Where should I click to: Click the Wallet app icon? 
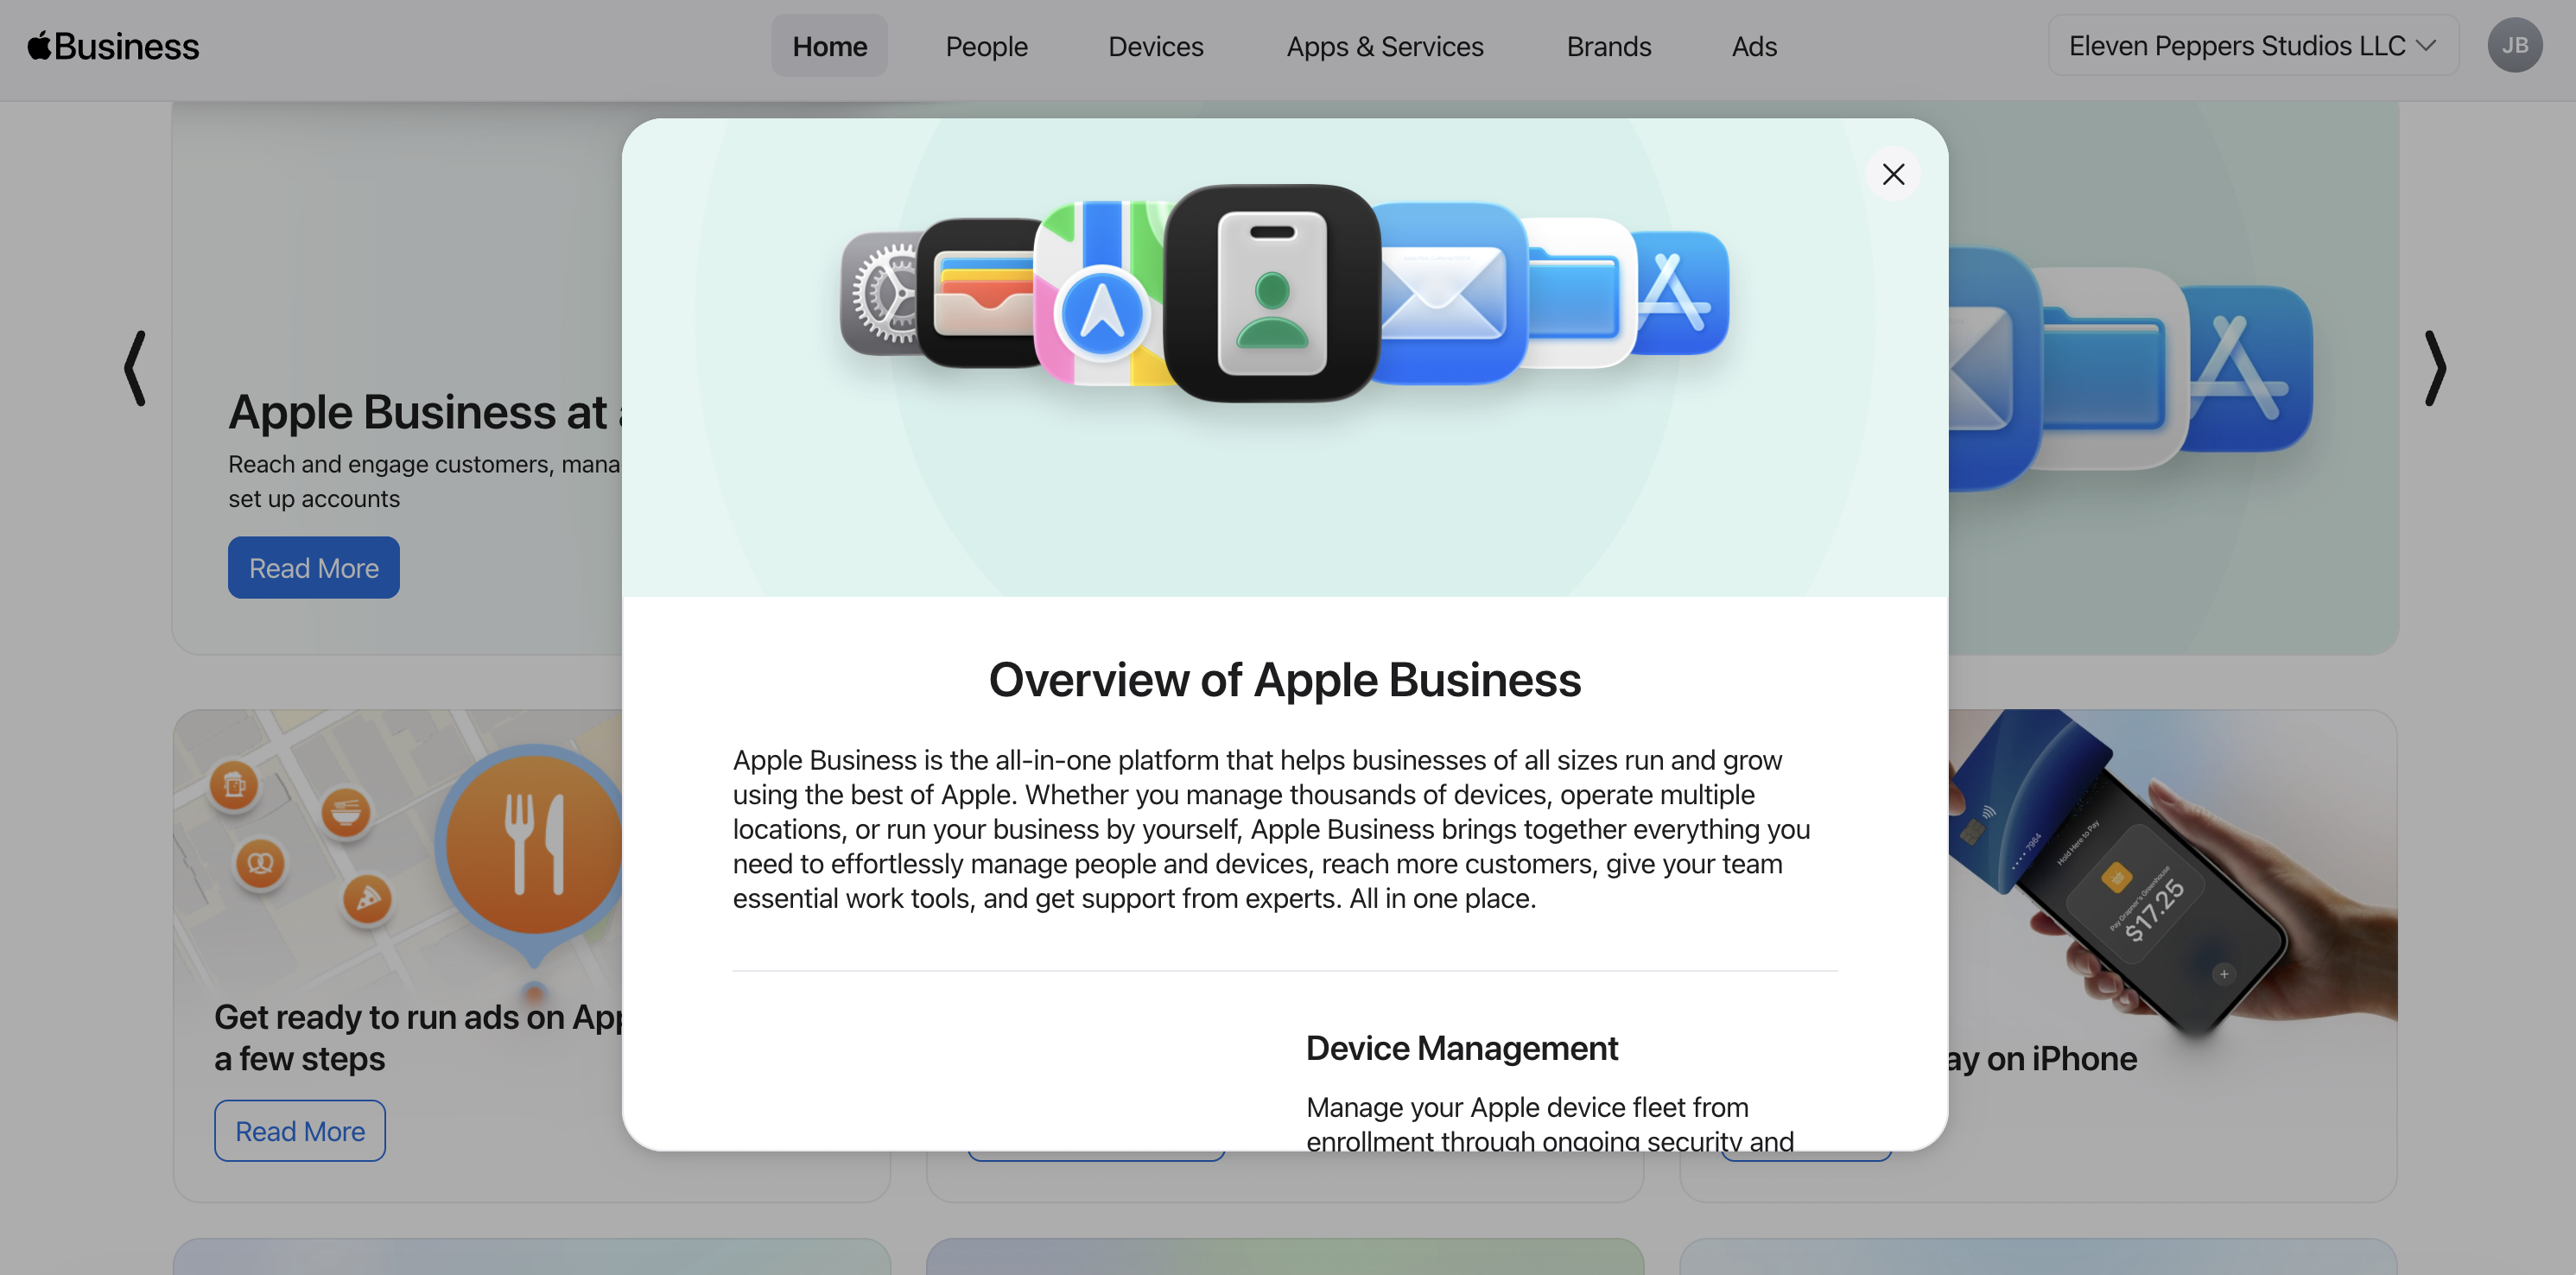[977, 293]
